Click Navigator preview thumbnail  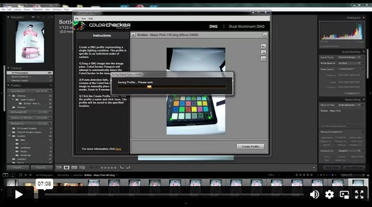coord(30,42)
